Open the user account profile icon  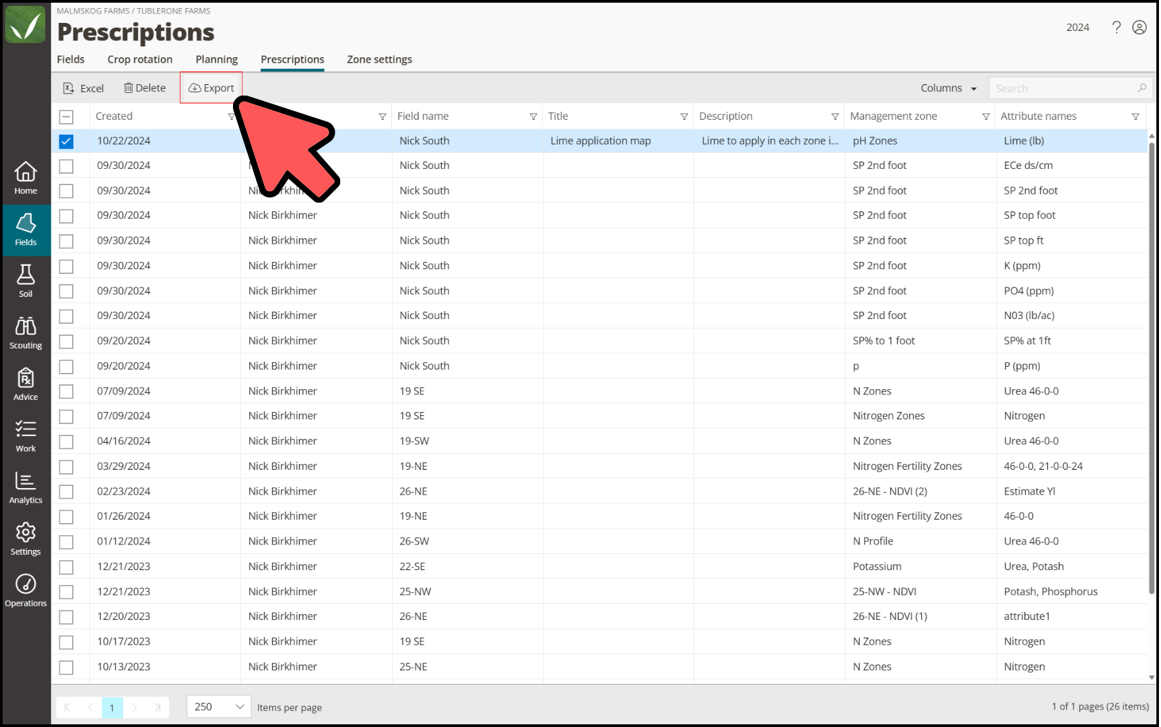tap(1139, 27)
